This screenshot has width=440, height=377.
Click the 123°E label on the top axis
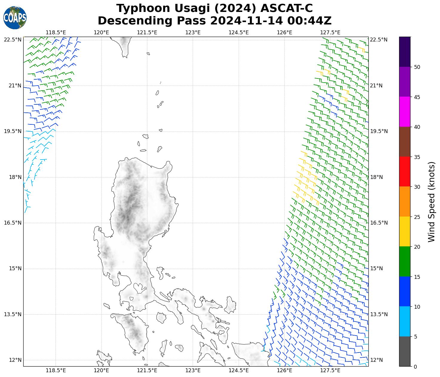click(x=193, y=32)
